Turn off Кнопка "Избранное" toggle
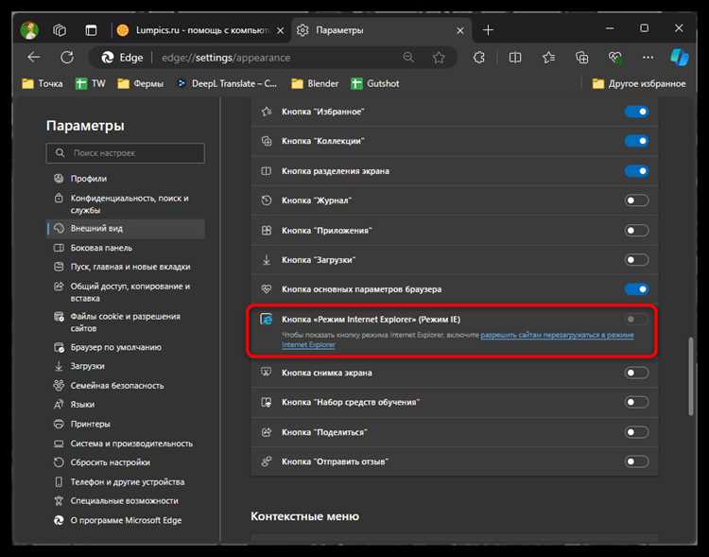This screenshot has height=557, width=709. pyautogui.click(x=636, y=112)
